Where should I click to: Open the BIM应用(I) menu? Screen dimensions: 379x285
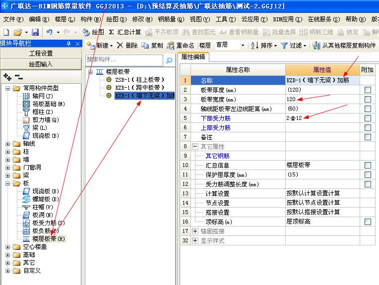click(288, 19)
